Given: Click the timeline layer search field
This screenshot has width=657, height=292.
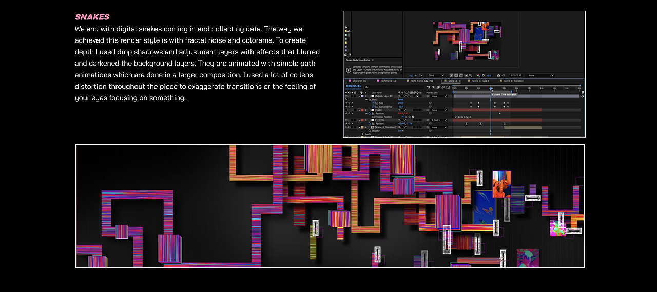Looking at the screenshot, I should (394, 87).
